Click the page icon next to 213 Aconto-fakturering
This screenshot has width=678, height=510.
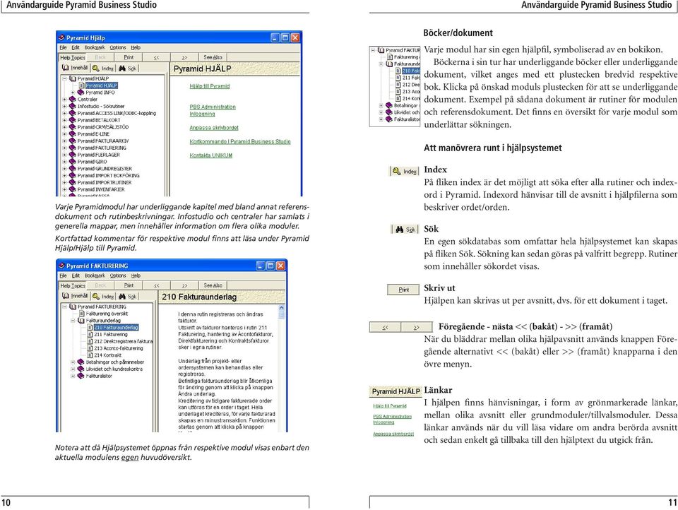pos(90,348)
